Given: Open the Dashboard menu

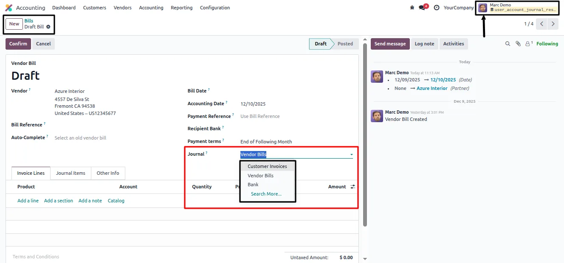Looking at the screenshot, I should coord(64,8).
